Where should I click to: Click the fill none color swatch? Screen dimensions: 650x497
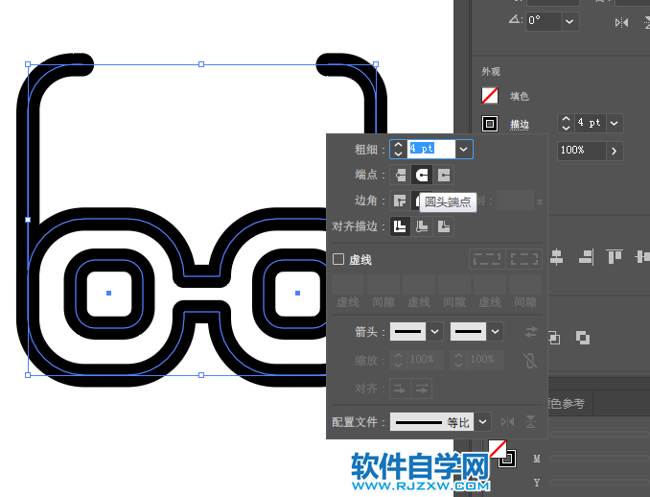(x=490, y=96)
